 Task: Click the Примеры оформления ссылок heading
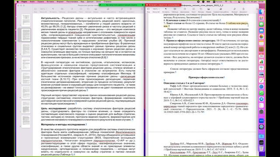tap(206, 78)
